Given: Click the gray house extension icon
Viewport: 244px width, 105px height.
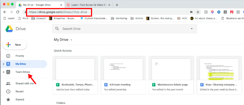Looking at the screenshot, I should tap(206, 12).
